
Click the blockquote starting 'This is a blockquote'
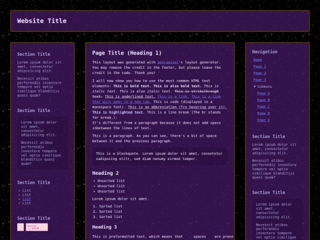[x=159, y=156]
